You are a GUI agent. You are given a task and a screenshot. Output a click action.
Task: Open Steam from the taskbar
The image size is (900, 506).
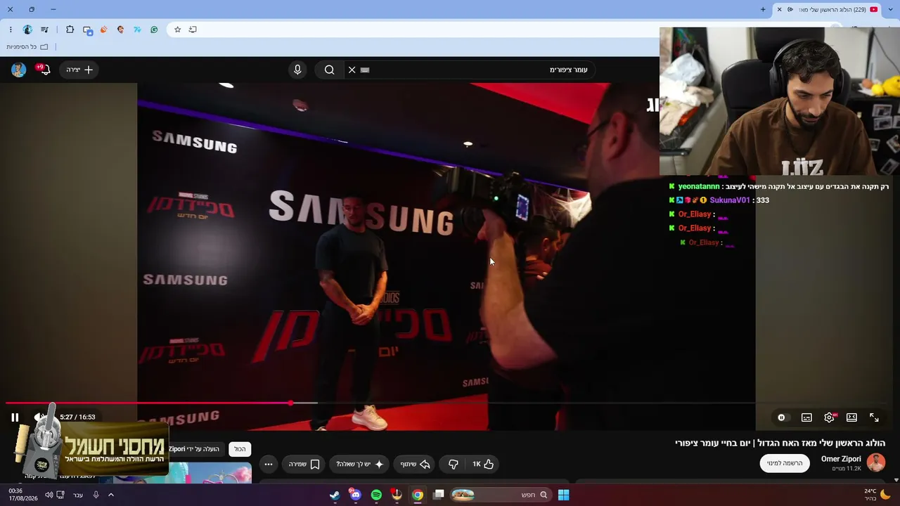(x=335, y=495)
